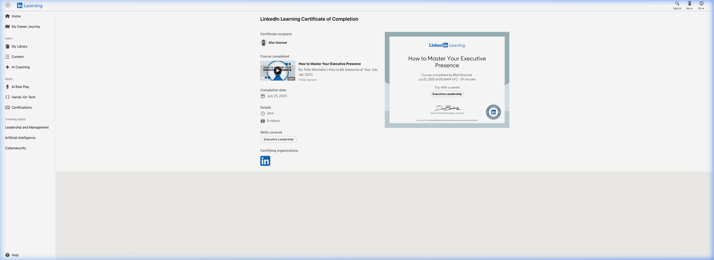Open the Cybersecurity trending topic
This screenshot has height=260, width=714.
pos(16,148)
